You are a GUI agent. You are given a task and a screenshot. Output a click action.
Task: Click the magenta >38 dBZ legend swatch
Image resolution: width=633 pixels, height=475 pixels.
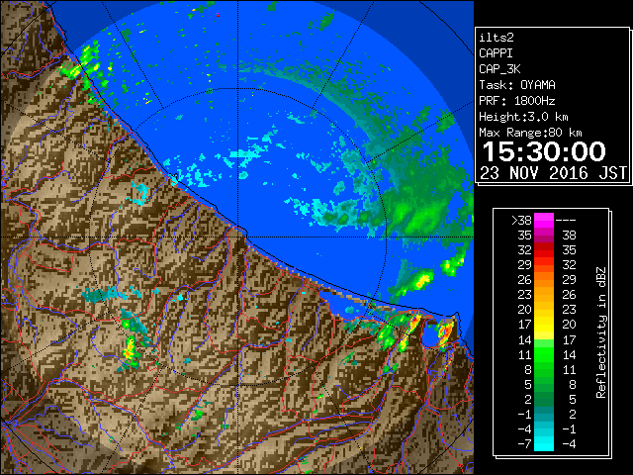tap(544, 220)
